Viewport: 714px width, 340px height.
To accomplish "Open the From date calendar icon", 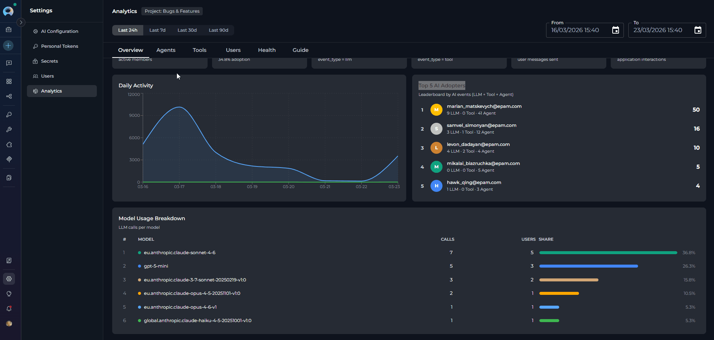I will 615,30.
